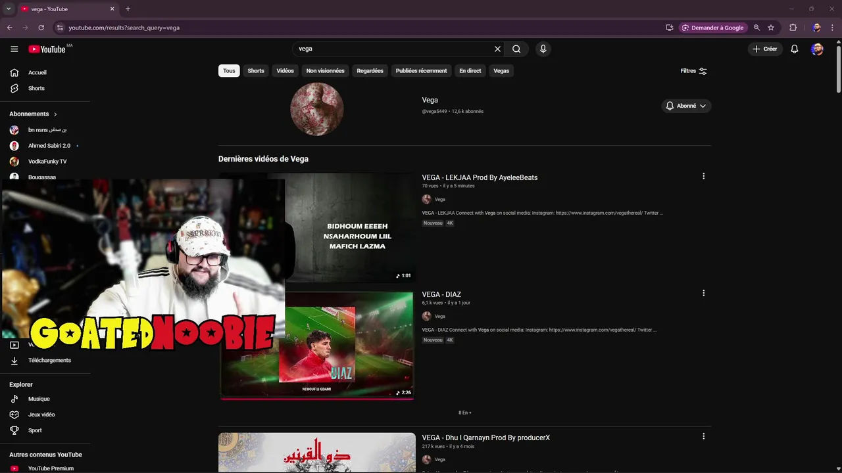Click Demander à Google button
842x473 pixels.
(x=713, y=28)
